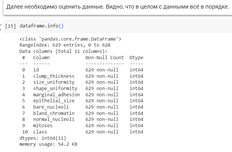Viewport: 232px width, 152px height.
Task: Click the 'clump_thickness' column name
Action: pyautogui.click(x=54, y=76)
